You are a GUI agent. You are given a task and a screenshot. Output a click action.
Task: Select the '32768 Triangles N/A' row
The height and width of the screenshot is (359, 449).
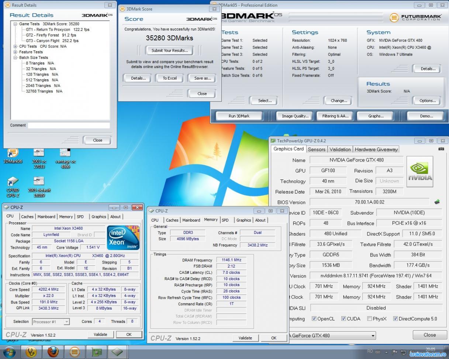(x=44, y=91)
